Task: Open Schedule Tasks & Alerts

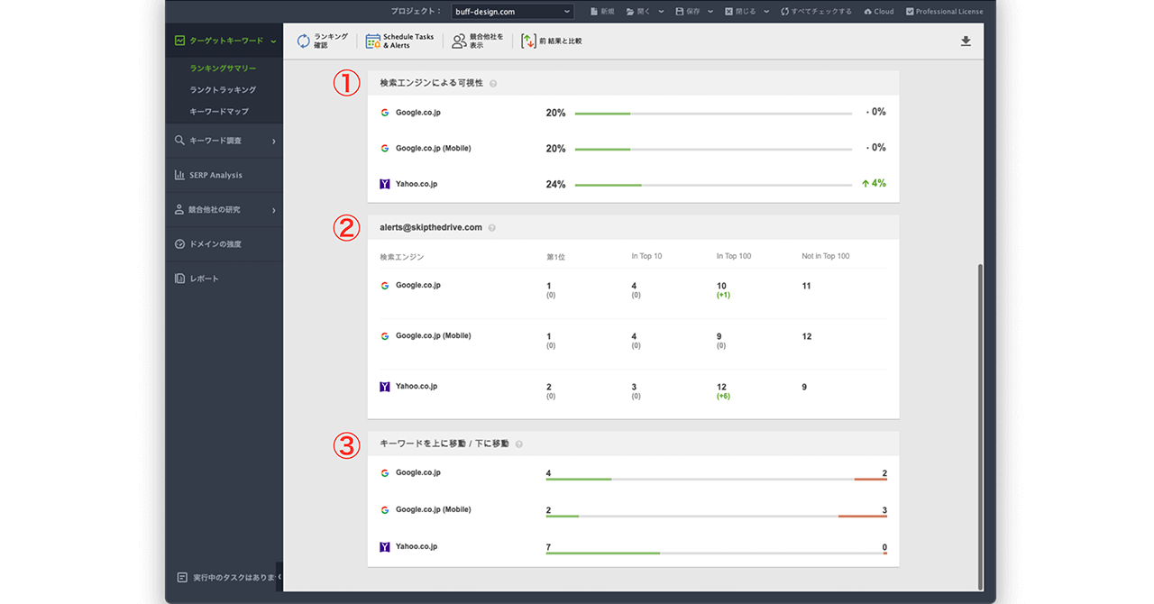Action: tap(372, 41)
